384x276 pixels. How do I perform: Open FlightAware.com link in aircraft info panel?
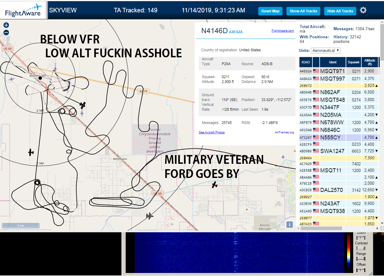point(282,31)
